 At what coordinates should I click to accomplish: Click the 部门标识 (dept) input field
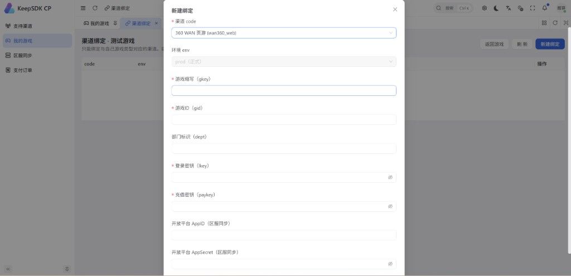284,148
